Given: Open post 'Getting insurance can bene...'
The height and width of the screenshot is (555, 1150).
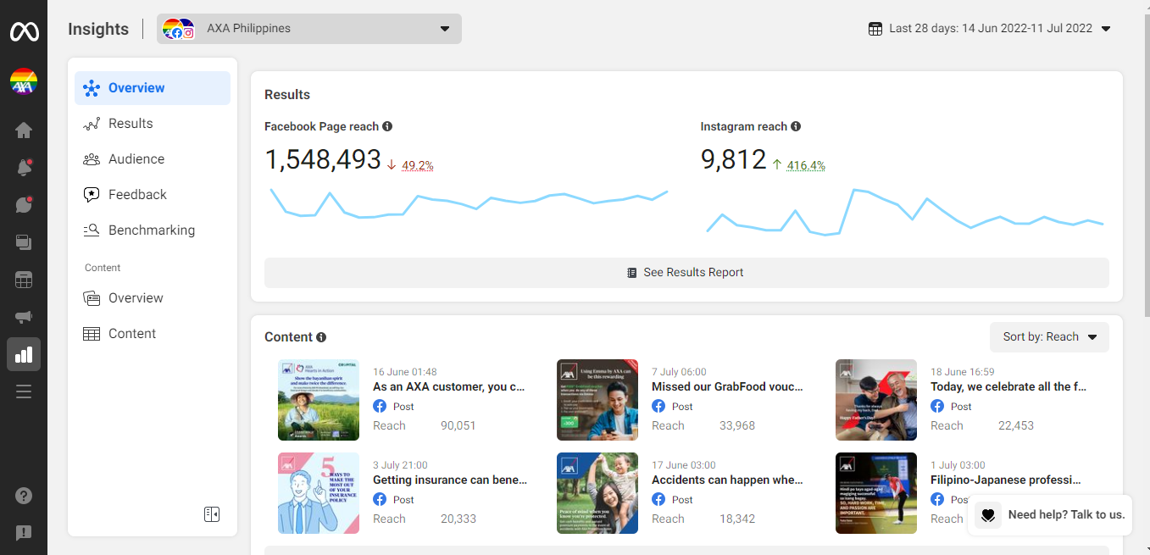Looking at the screenshot, I should click(450, 480).
